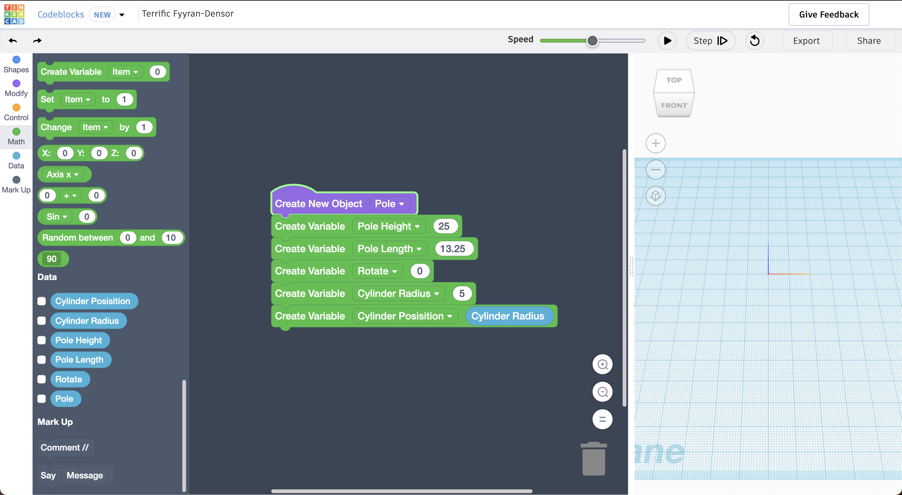Click the redo arrow icon
902x495 pixels.
click(37, 41)
